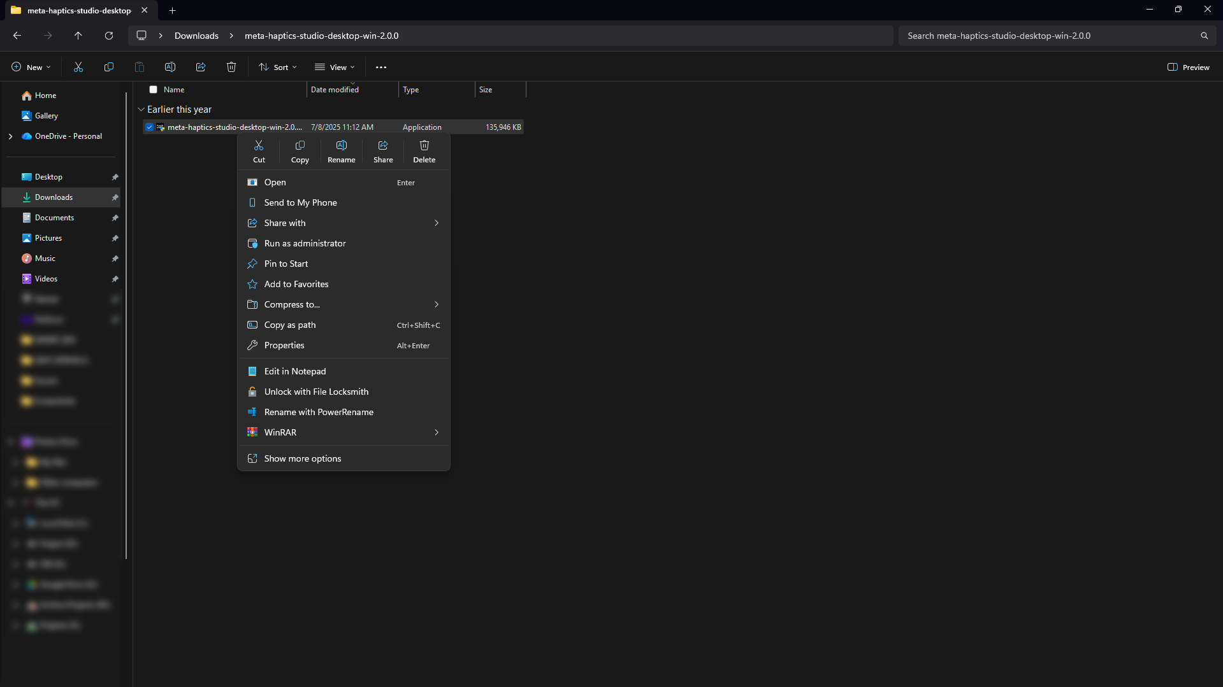Choose Run as administrator
Image resolution: width=1223 pixels, height=687 pixels.
tap(344, 243)
